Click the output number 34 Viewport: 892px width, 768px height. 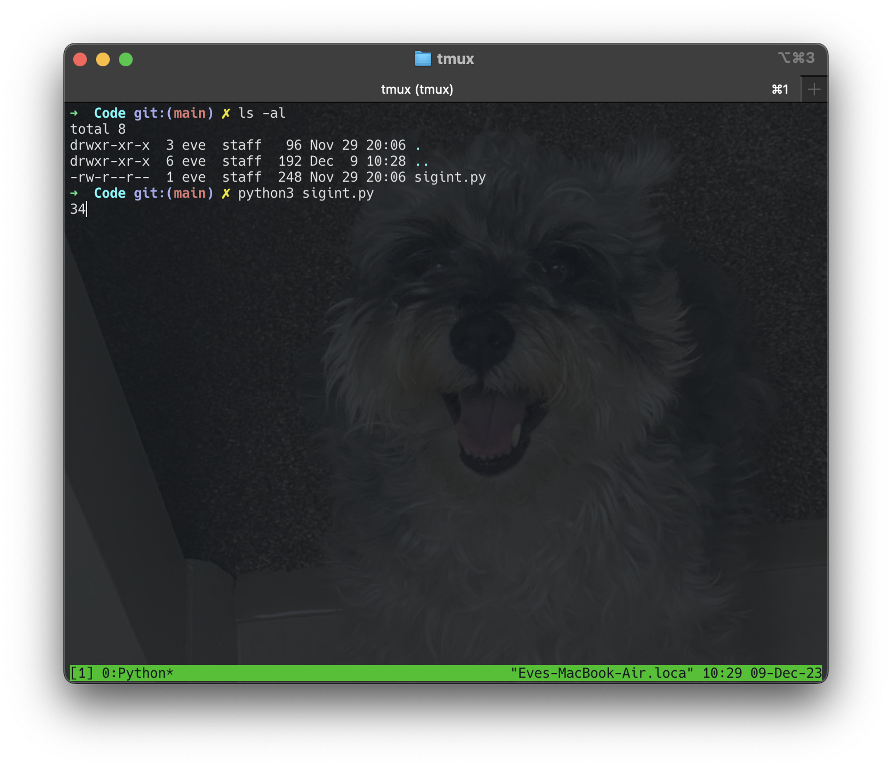[x=78, y=209]
